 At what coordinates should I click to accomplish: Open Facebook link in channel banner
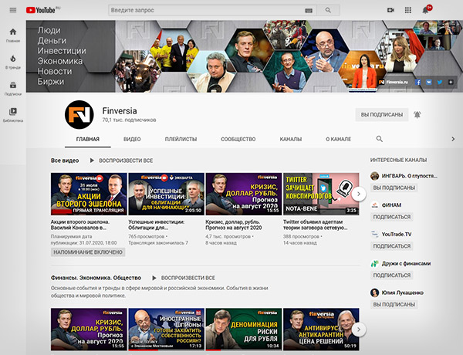(x=417, y=81)
